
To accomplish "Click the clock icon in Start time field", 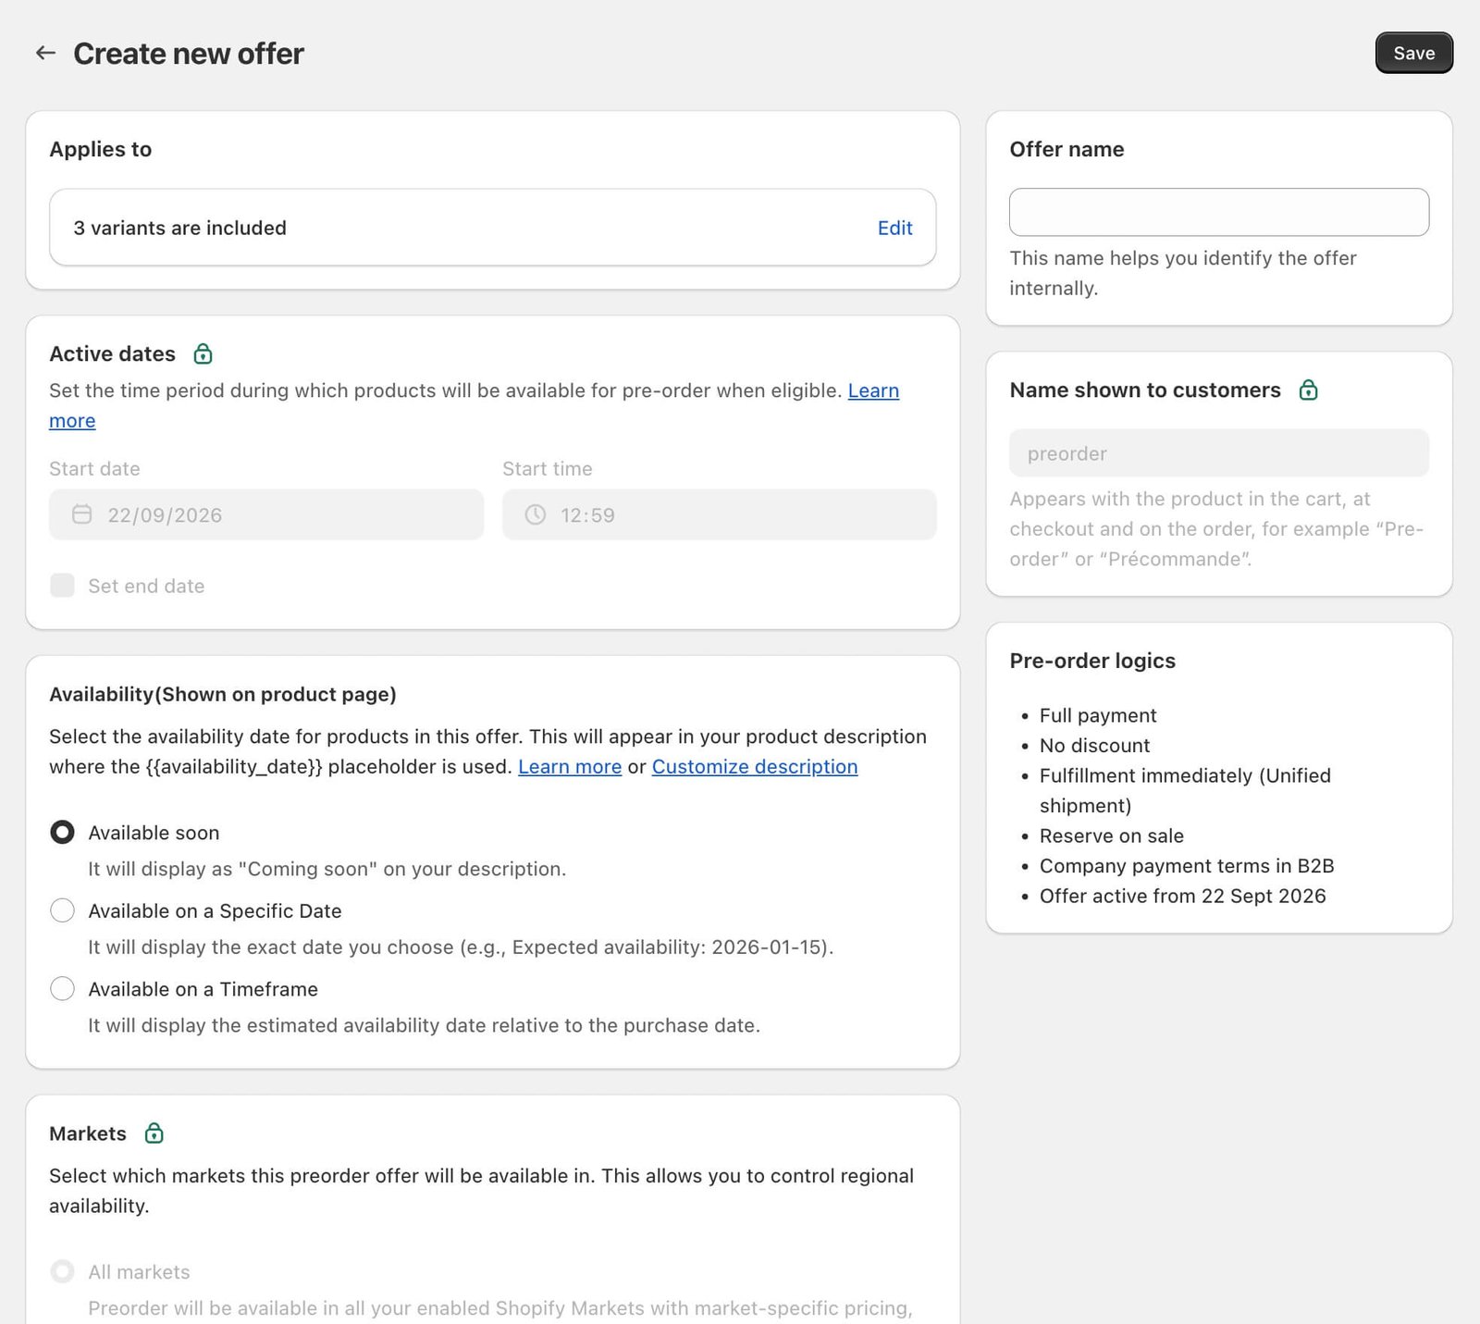I will 536,514.
